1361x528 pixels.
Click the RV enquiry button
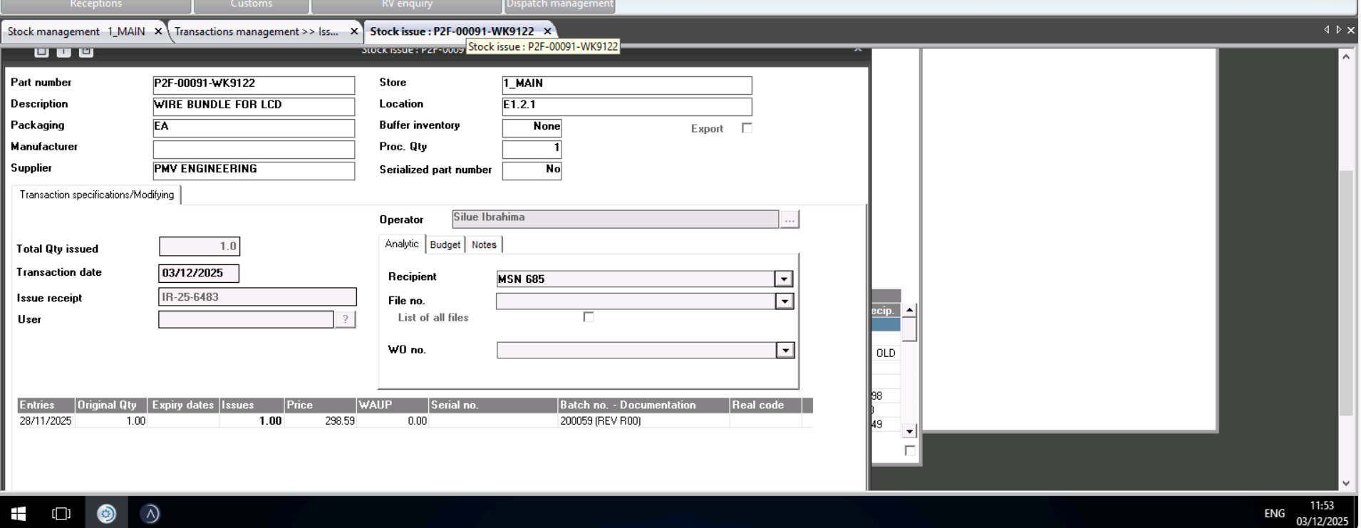click(407, 5)
